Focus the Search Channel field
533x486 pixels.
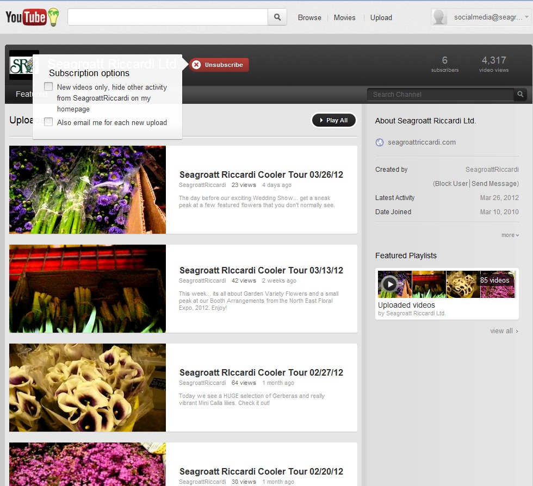coord(441,94)
